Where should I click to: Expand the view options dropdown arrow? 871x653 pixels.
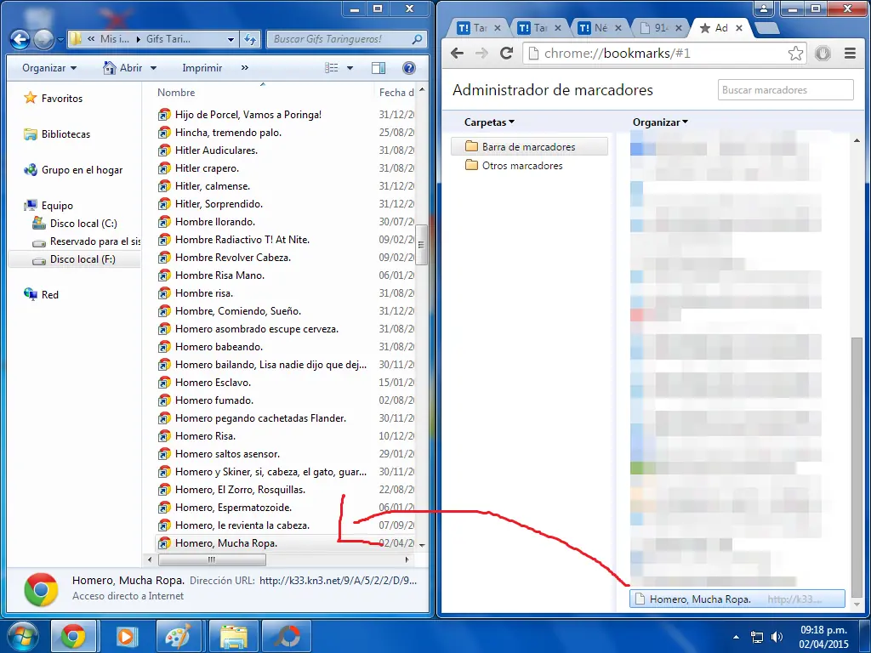pyautogui.click(x=350, y=68)
